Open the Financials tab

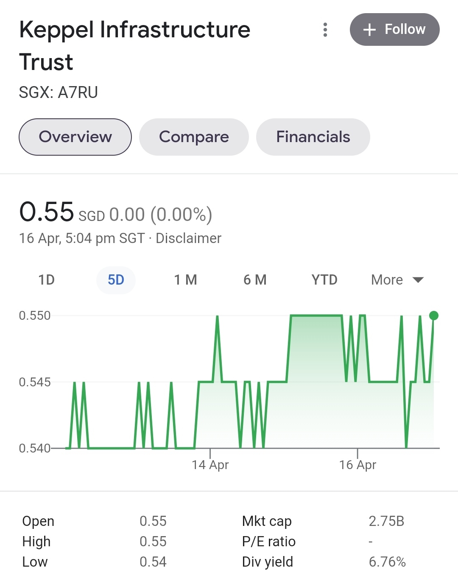313,137
